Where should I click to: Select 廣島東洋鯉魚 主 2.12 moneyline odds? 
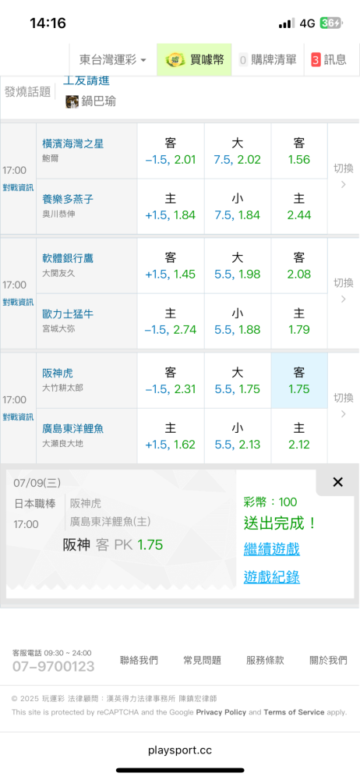(x=299, y=436)
